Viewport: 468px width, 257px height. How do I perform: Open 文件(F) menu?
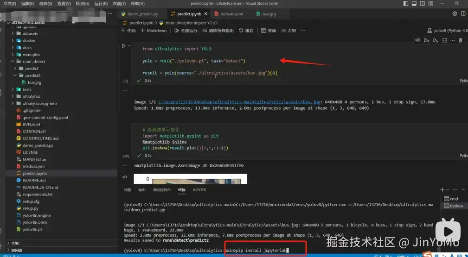pyautogui.click(x=10, y=4)
